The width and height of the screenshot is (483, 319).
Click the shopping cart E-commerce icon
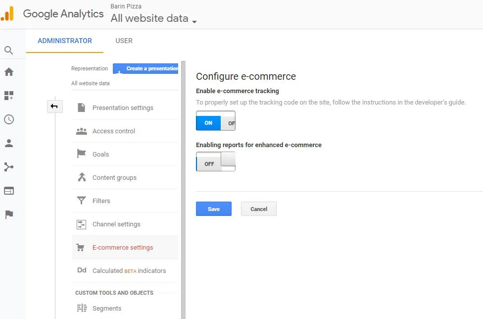coord(80,247)
